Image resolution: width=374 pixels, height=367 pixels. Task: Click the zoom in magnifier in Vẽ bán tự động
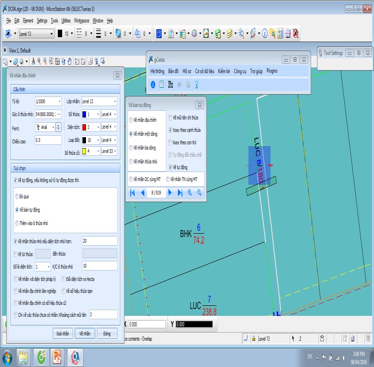pos(190,193)
